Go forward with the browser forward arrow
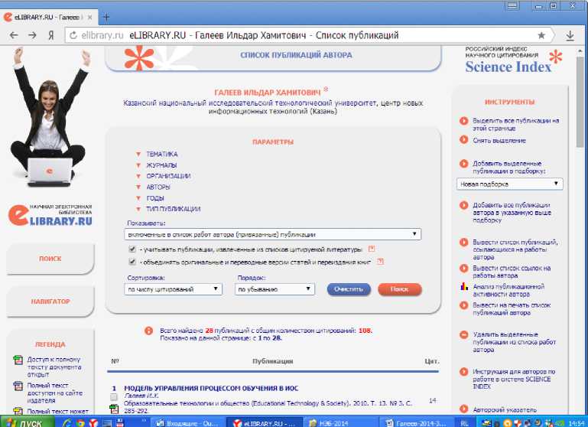Screen dimensions: 588x427 tap(33, 35)
